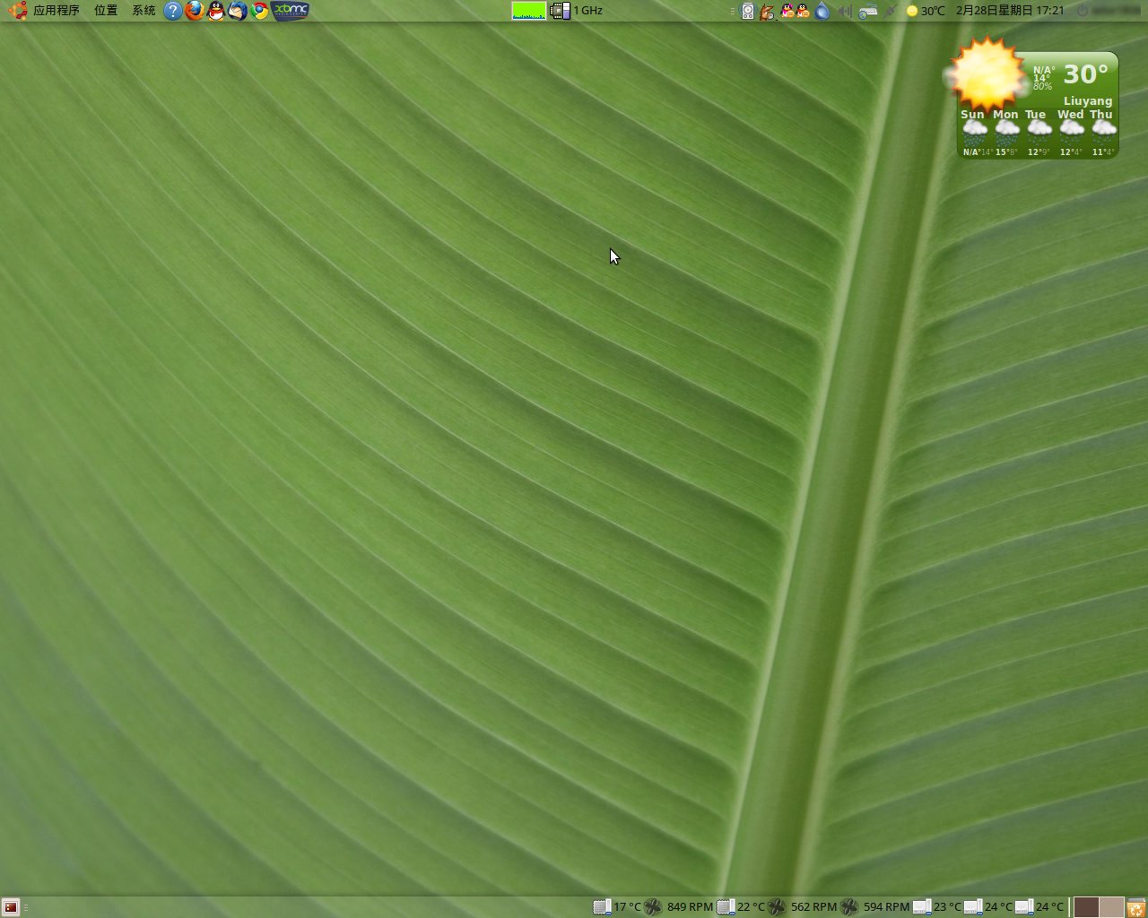The image size is (1148, 918).
Task: Open the 系统 system menu
Action: point(143,11)
